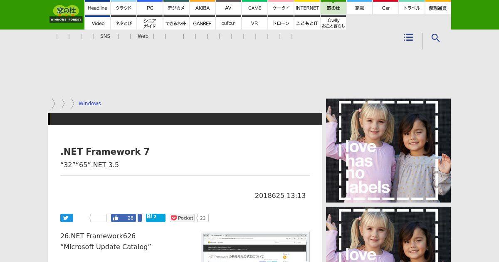The height and width of the screenshot is (262, 499).
Task: Open the こどもとIT tab
Action: [307, 23]
